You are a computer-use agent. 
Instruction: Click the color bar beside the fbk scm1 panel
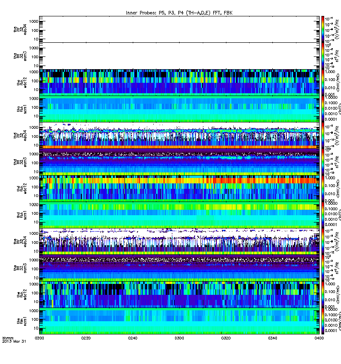[323, 321]
